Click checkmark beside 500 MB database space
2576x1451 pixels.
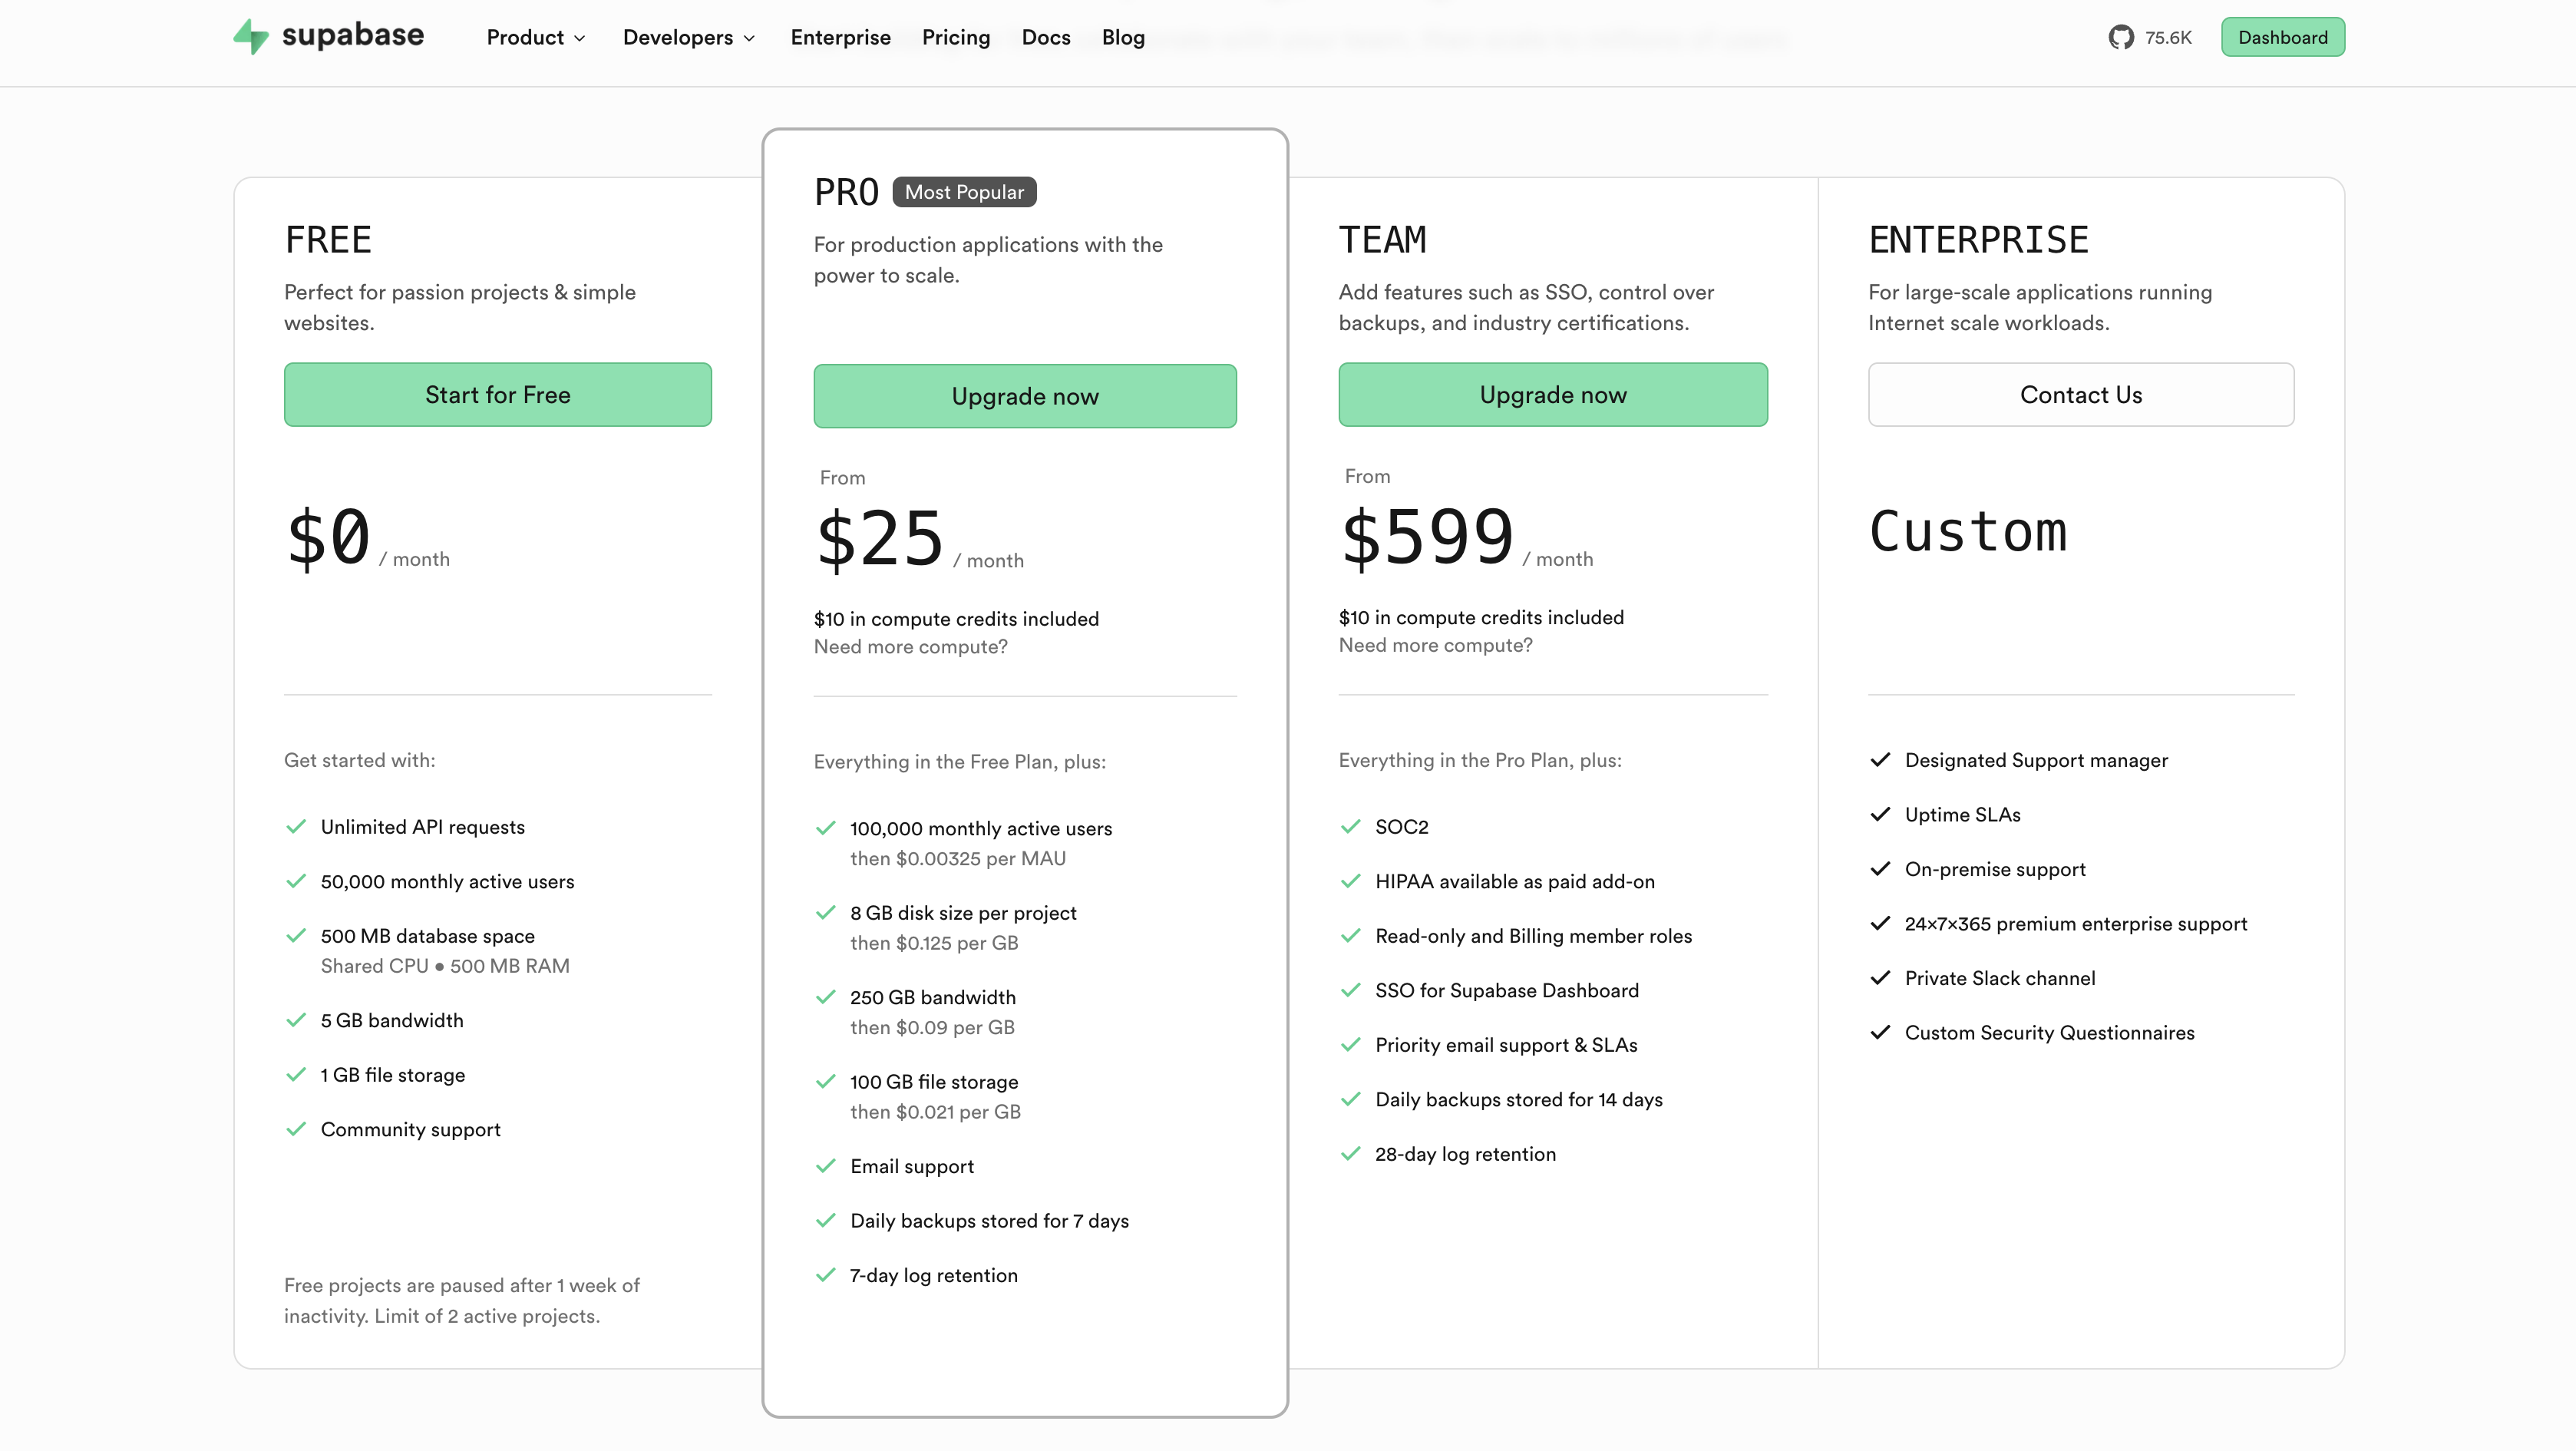click(296, 935)
